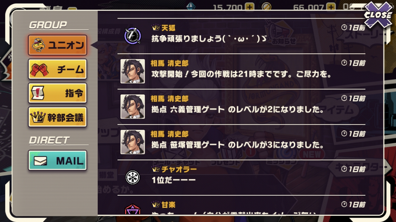The width and height of the screenshot is (396, 222).
Task: Tap 甘楽's red emblem avatar
Action: [x=133, y=209]
